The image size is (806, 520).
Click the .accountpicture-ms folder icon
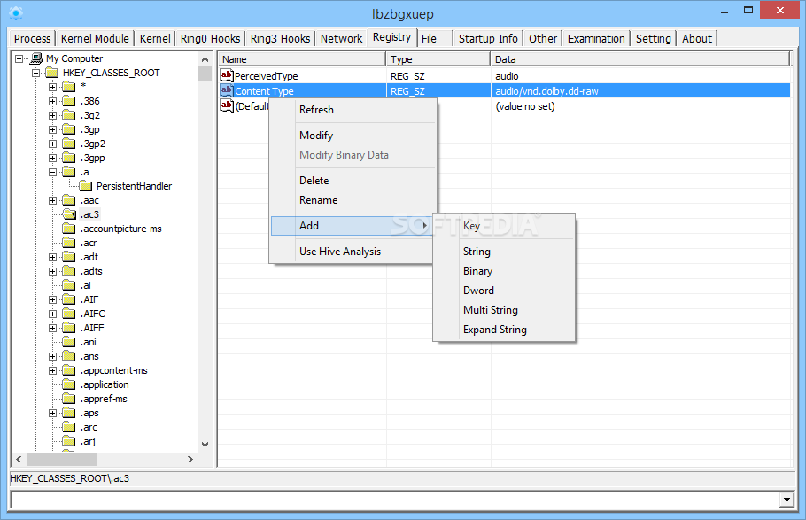[x=69, y=229]
